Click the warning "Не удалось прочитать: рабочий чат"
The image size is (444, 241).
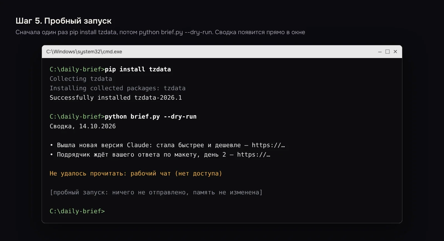click(136, 174)
